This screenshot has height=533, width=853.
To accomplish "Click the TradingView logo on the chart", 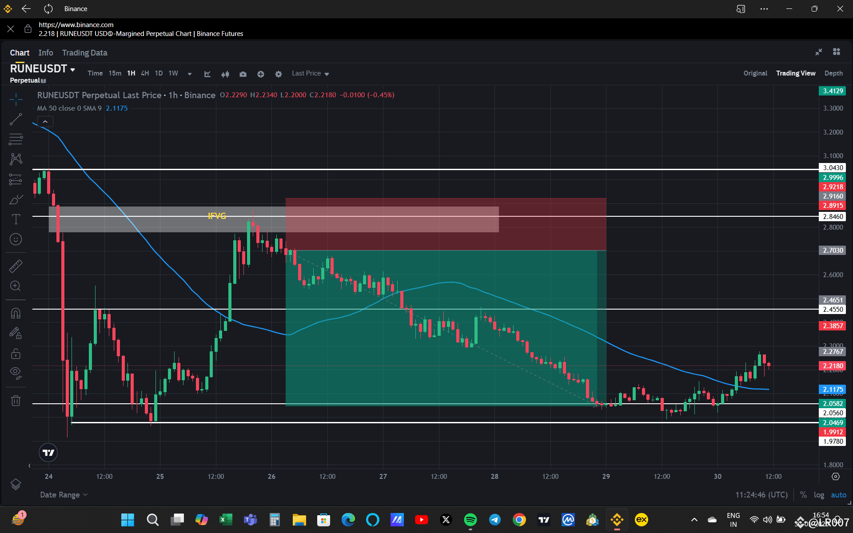I will pyautogui.click(x=48, y=453).
